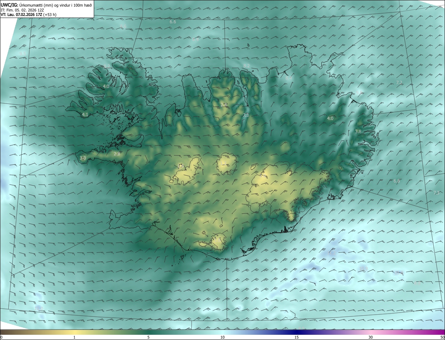Click the 9.8 value label on the map
The image size is (445, 340).
coord(359,92)
